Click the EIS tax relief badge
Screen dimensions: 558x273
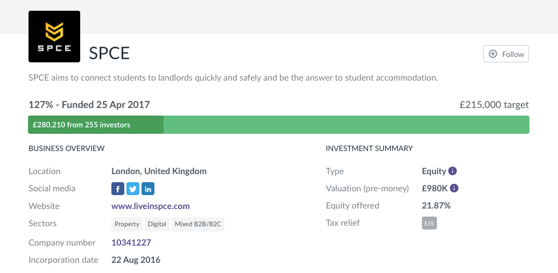(x=429, y=224)
